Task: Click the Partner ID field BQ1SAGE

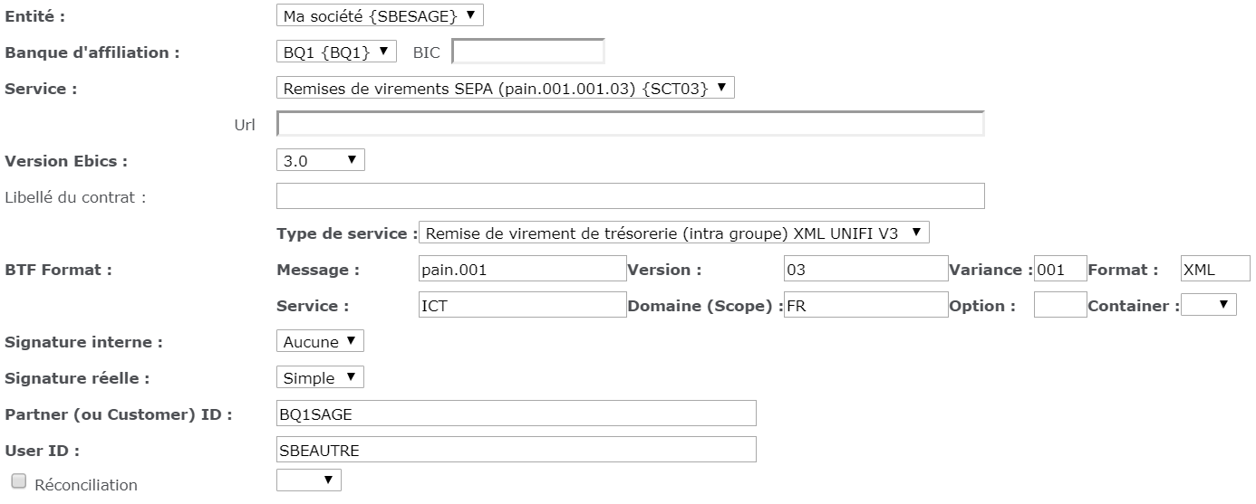Action: (516, 414)
